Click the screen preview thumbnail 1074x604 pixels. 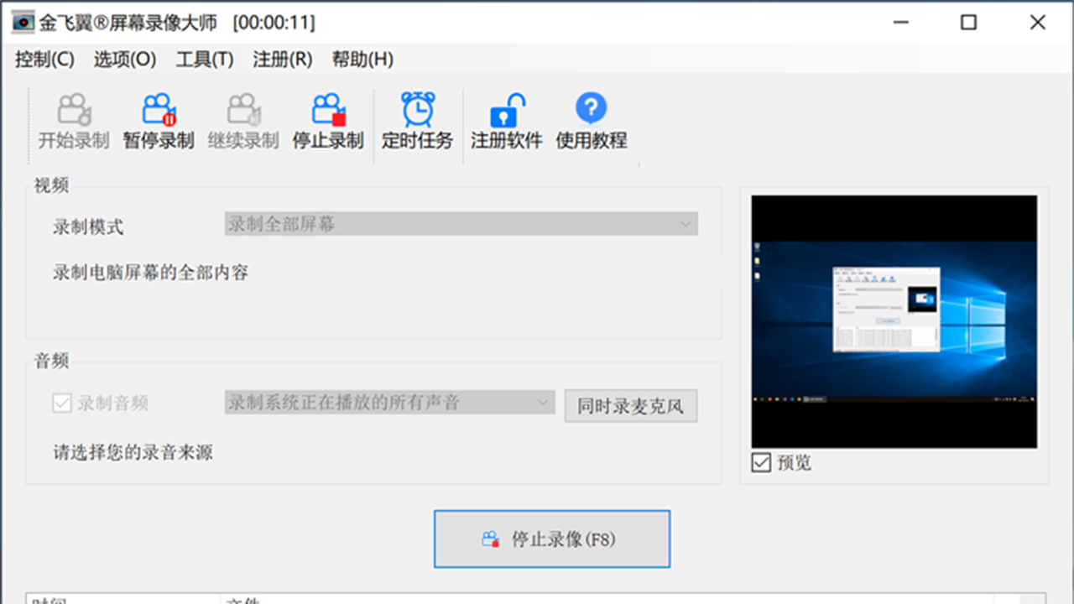point(894,321)
